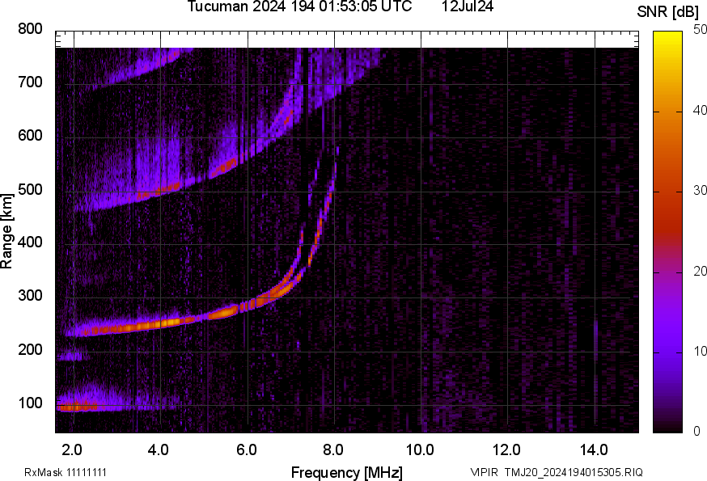Click the 'Frequency [MHz]' axis label

(x=347, y=472)
